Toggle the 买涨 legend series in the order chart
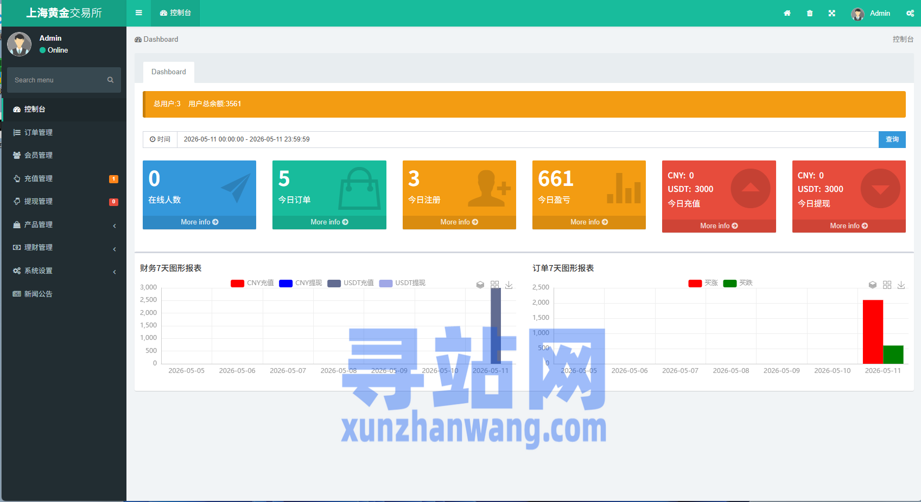This screenshot has height=502, width=921. 703,283
